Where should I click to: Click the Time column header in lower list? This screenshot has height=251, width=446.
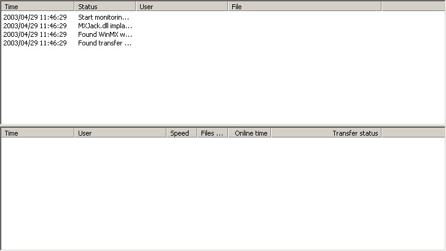(37, 133)
